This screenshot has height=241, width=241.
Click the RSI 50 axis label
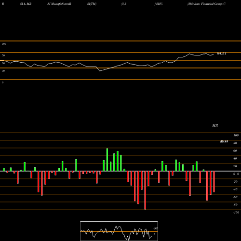click(x=3, y=63)
